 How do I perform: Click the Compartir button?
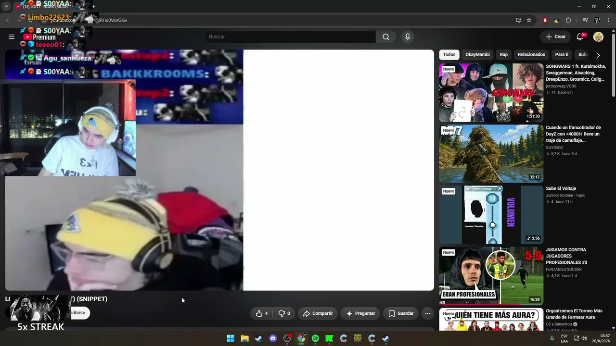pyautogui.click(x=318, y=313)
